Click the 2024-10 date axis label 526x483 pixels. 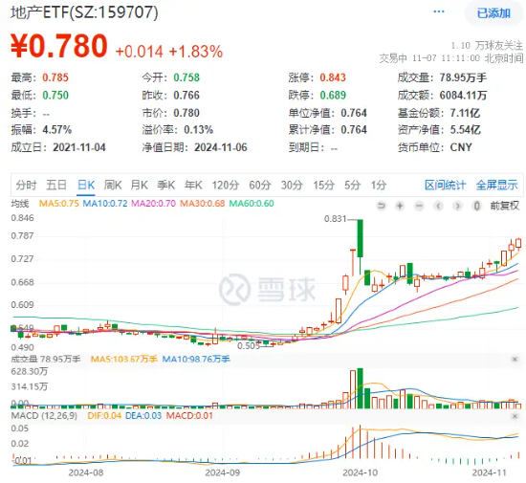click(x=360, y=472)
